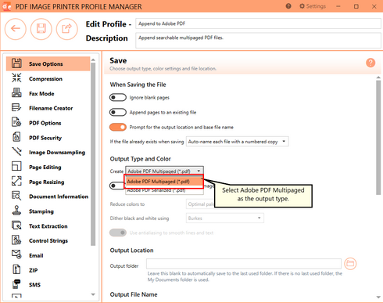
Task: Toggle the antialiasing smooth lines switch
Action: [118, 233]
